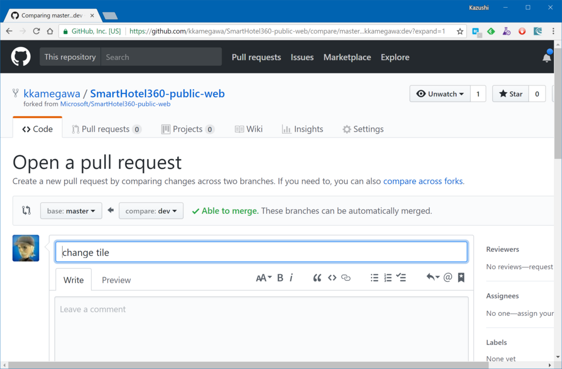Click the kkamegawa owner link
The image size is (562, 369).
[x=52, y=94]
